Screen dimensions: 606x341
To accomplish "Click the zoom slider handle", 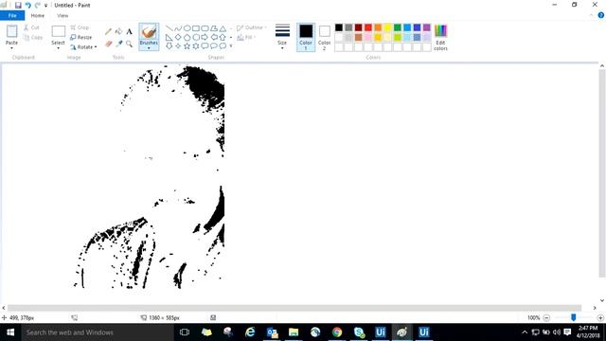I will (574, 317).
